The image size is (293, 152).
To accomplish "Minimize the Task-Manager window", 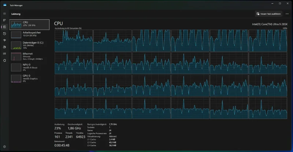I will coord(272,3).
